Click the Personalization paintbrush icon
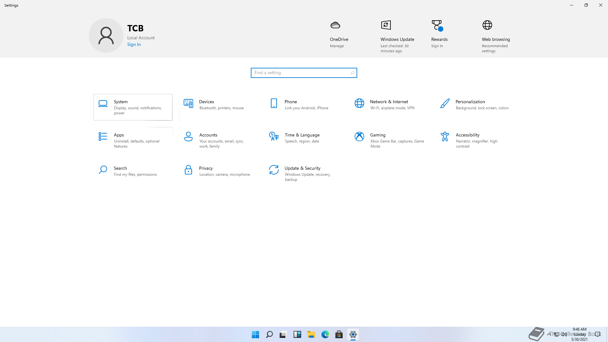This screenshot has height=342, width=608. (445, 103)
